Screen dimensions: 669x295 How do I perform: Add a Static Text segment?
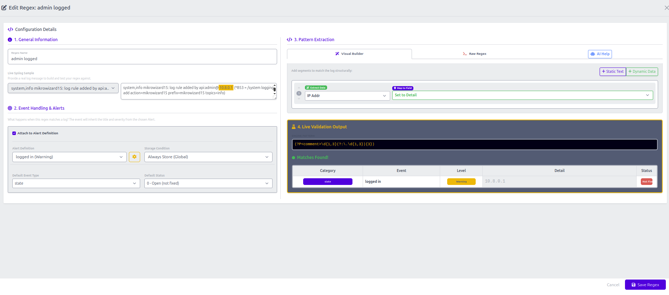click(613, 71)
